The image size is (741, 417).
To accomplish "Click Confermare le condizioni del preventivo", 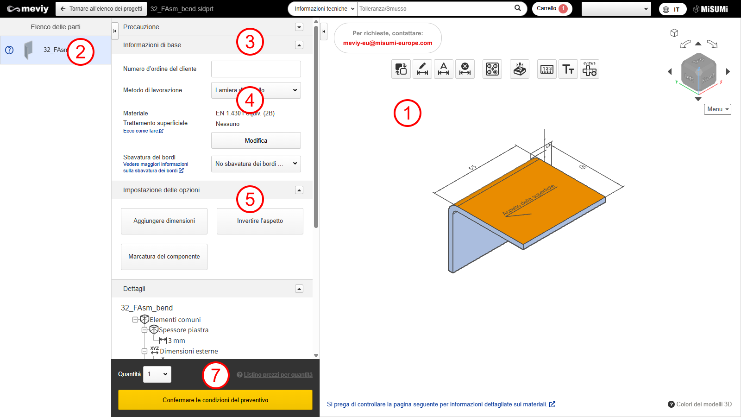I will click(x=215, y=400).
